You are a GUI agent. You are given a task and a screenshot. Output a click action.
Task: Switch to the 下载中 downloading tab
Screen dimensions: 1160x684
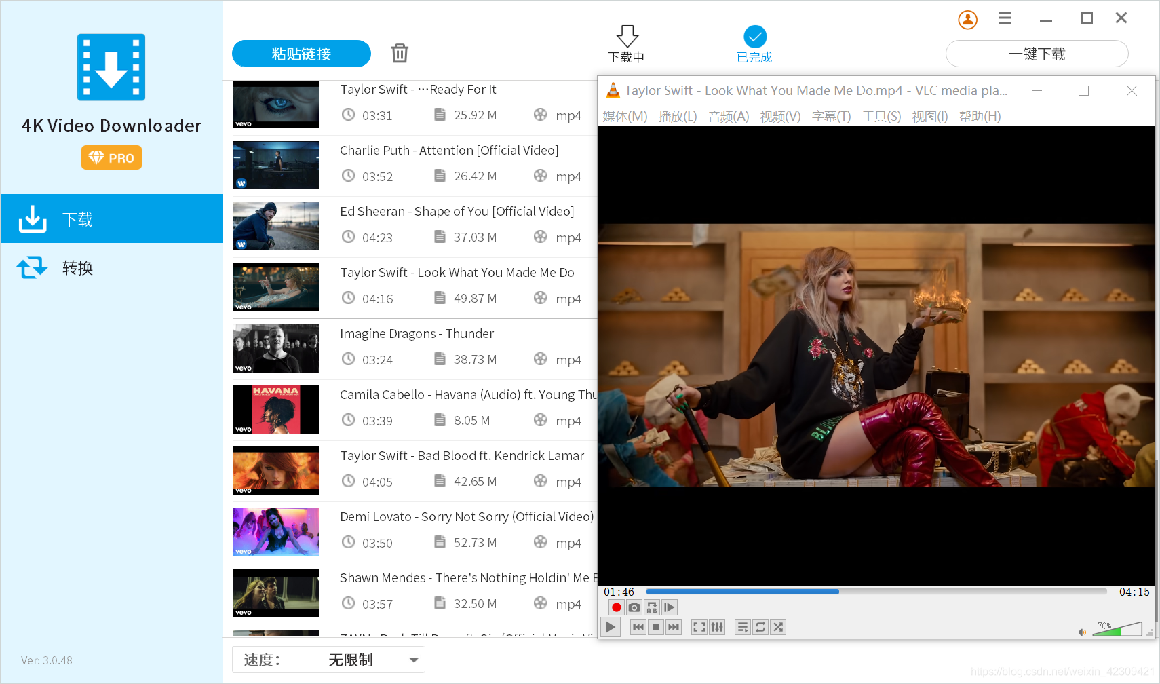[626, 45]
